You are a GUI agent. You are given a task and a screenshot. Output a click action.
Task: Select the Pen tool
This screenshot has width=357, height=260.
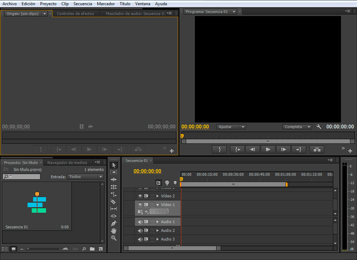114,223
